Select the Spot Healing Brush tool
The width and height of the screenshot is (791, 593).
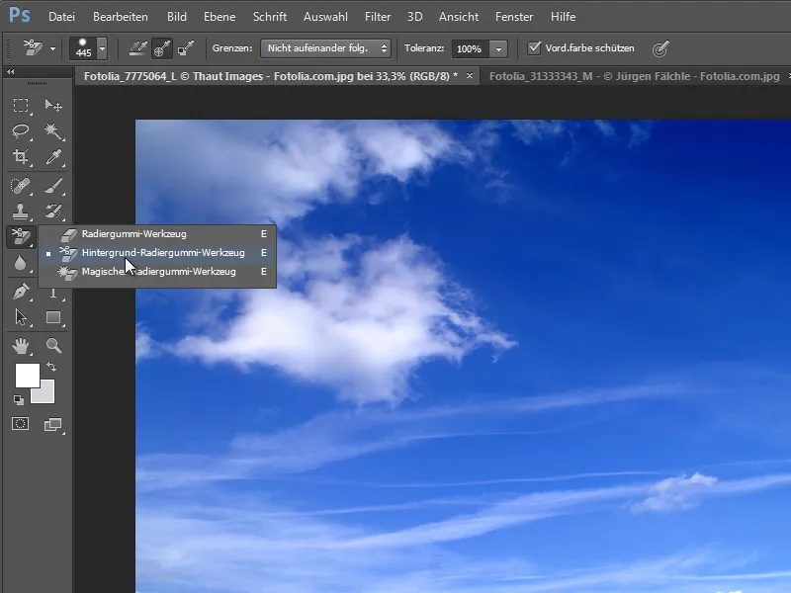pyautogui.click(x=21, y=186)
